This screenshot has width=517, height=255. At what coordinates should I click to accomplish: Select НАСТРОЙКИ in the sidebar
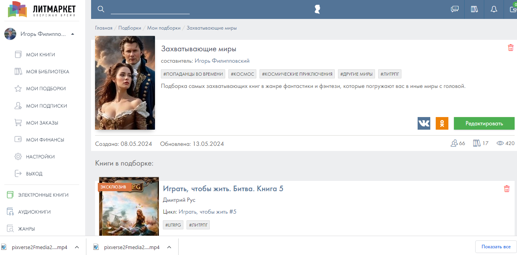[x=40, y=156]
